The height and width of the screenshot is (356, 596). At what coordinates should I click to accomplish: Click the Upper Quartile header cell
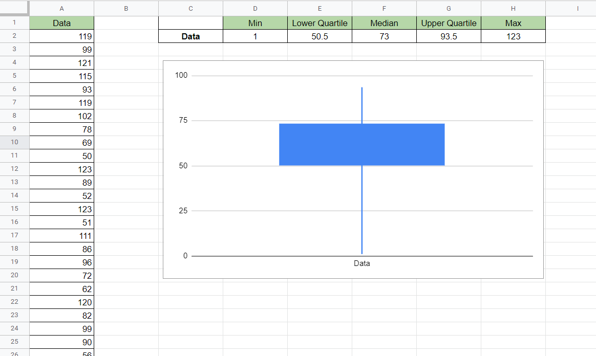coord(449,23)
